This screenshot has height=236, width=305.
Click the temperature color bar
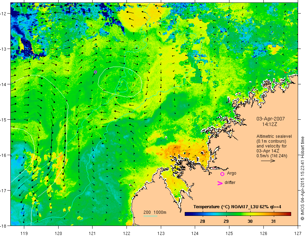pyautogui.click(x=238, y=214)
